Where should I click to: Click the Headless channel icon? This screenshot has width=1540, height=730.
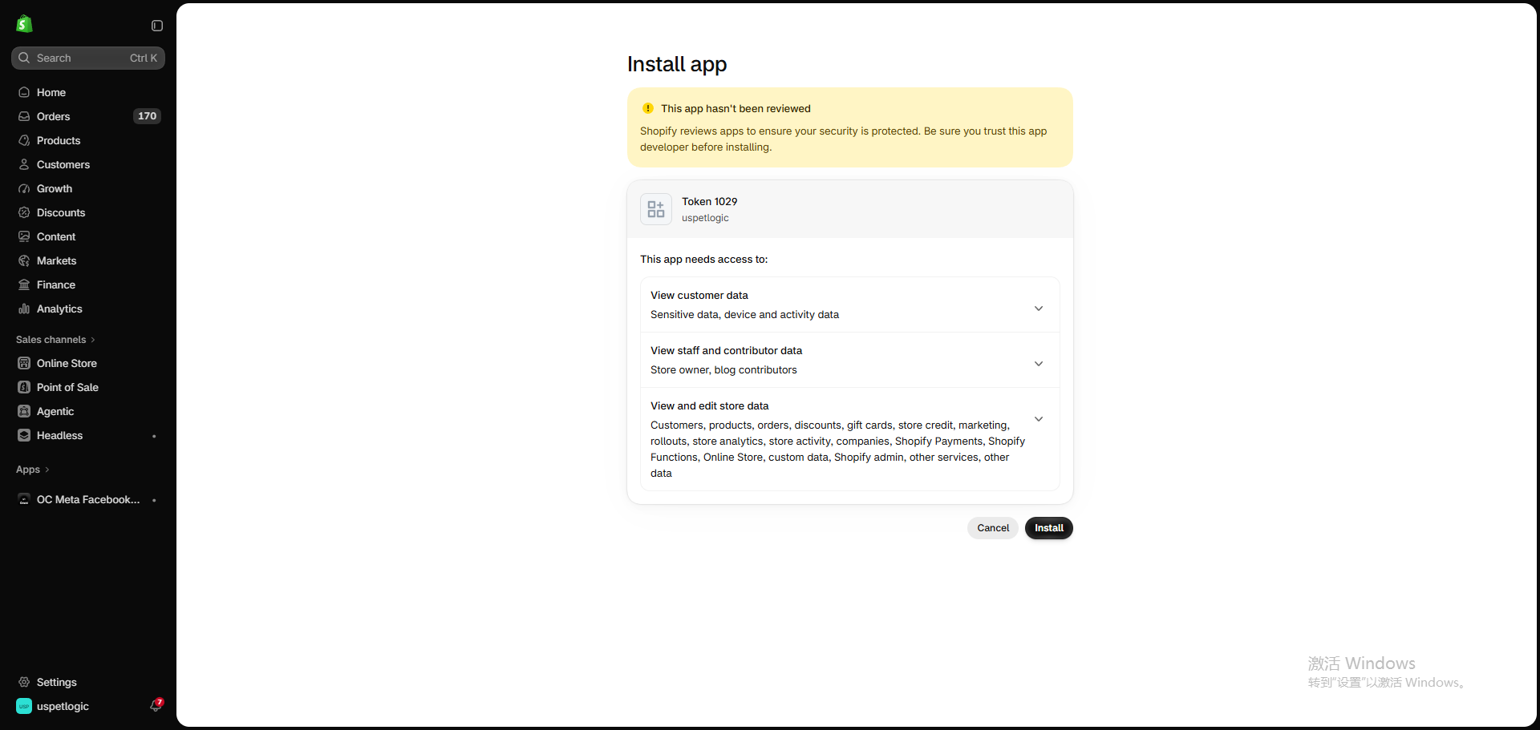point(24,435)
